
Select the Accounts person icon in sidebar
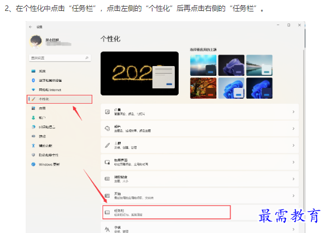click(x=33, y=117)
